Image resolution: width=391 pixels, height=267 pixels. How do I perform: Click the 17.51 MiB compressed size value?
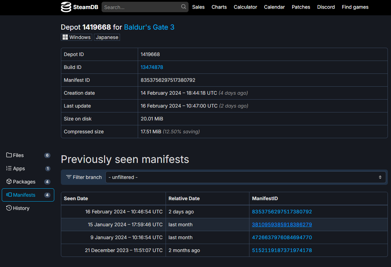151,132
